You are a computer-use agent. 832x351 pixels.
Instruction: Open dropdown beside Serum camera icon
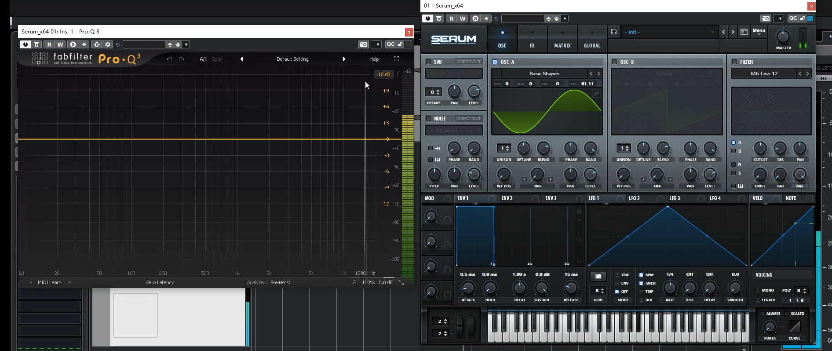779,18
